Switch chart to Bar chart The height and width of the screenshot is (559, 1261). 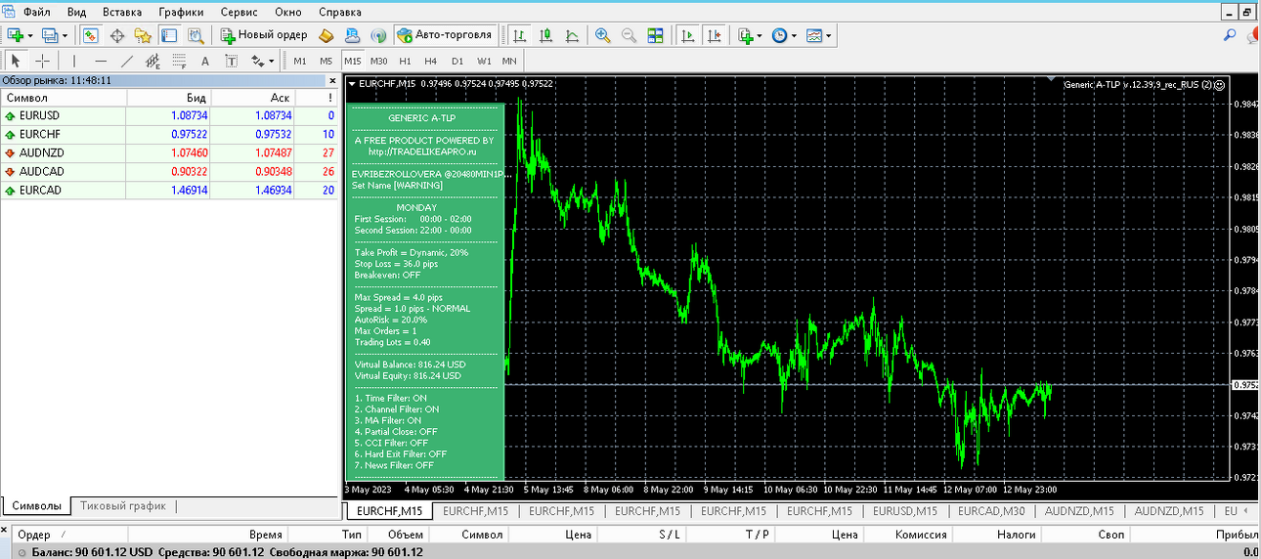(x=519, y=35)
